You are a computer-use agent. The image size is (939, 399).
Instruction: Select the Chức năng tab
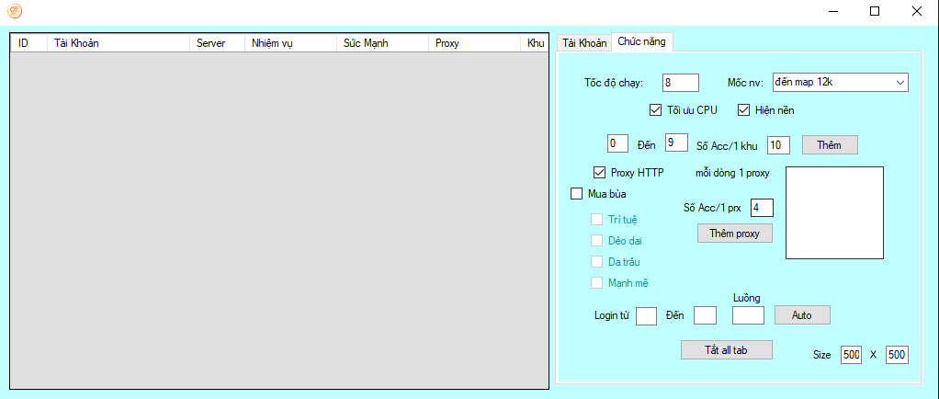644,42
